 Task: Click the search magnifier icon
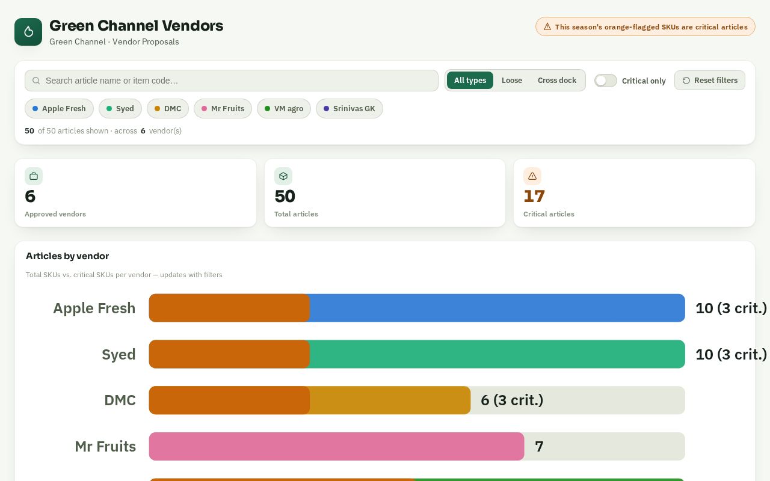pyautogui.click(x=36, y=81)
